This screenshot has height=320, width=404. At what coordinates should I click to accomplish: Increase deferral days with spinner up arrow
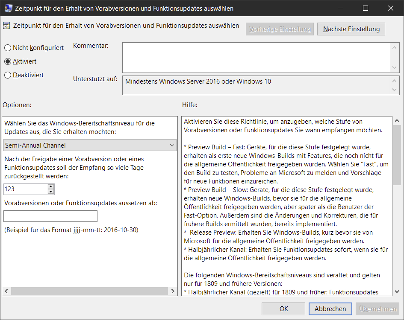pos(51,186)
